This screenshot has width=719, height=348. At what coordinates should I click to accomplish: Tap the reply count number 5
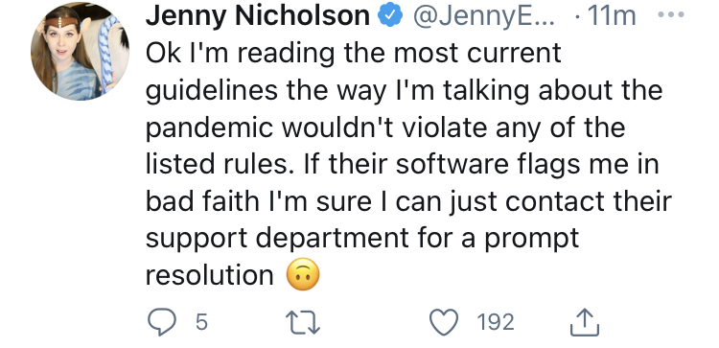point(201,322)
